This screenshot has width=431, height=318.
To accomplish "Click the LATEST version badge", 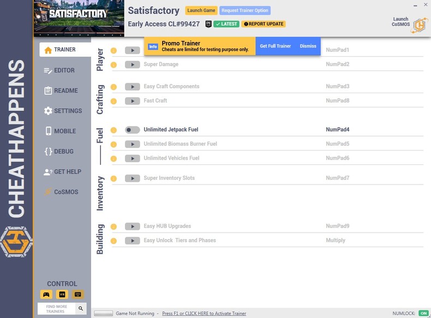I will [x=226, y=24].
